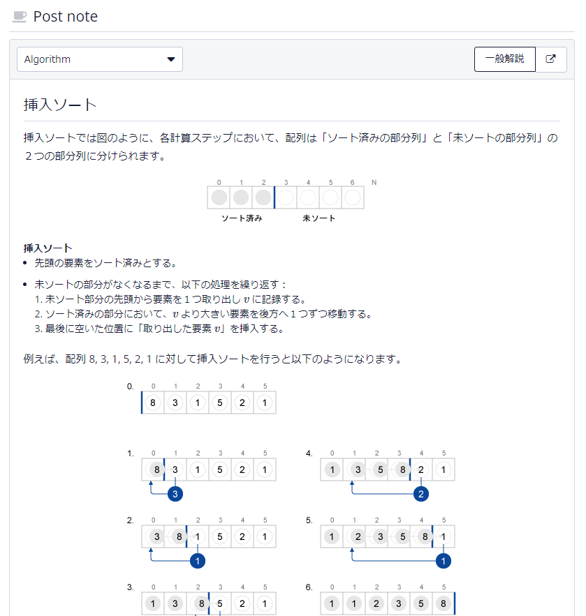Click the 一般解説 button

pos(505,59)
